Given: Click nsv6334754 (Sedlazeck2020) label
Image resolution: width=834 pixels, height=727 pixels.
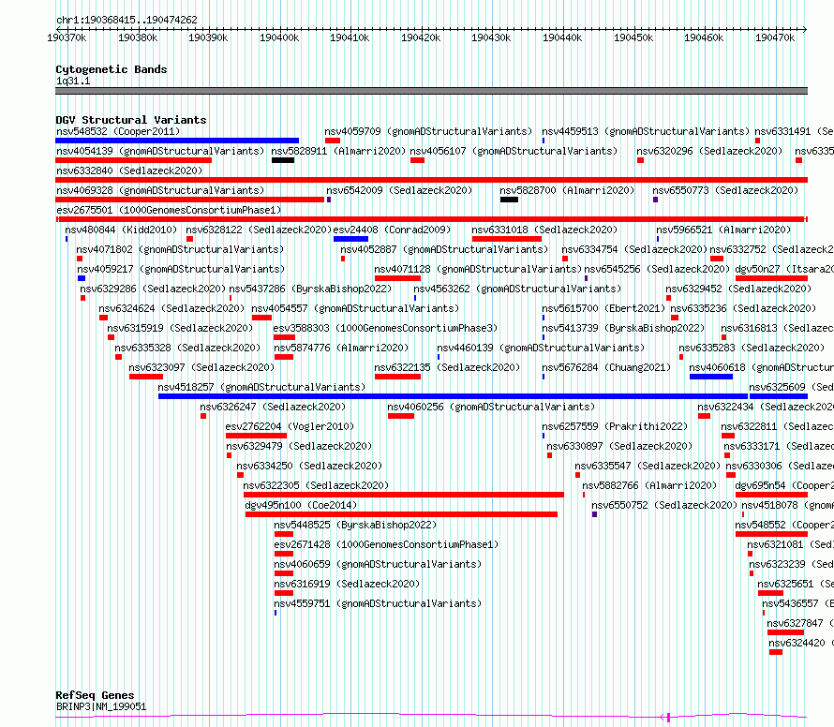Looking at the screenshot, I should [x=634, y=249].
